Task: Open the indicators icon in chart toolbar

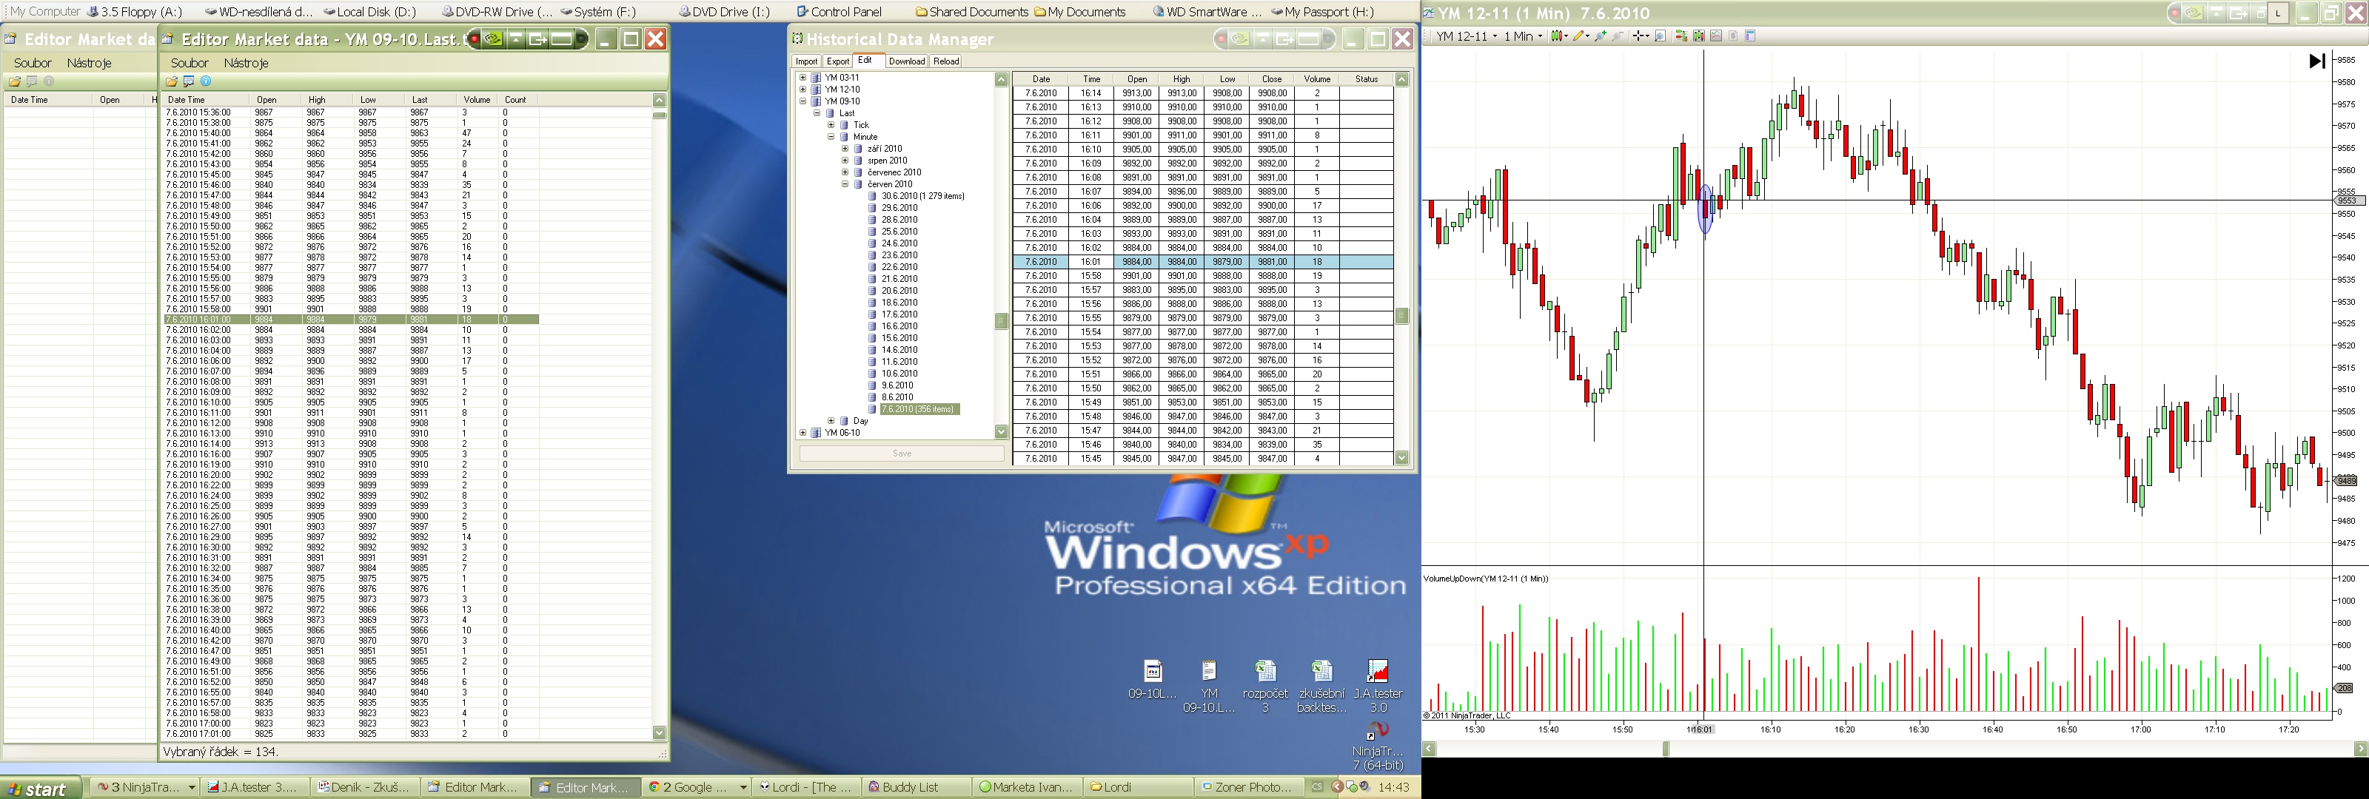Action: click(1700, 36)
